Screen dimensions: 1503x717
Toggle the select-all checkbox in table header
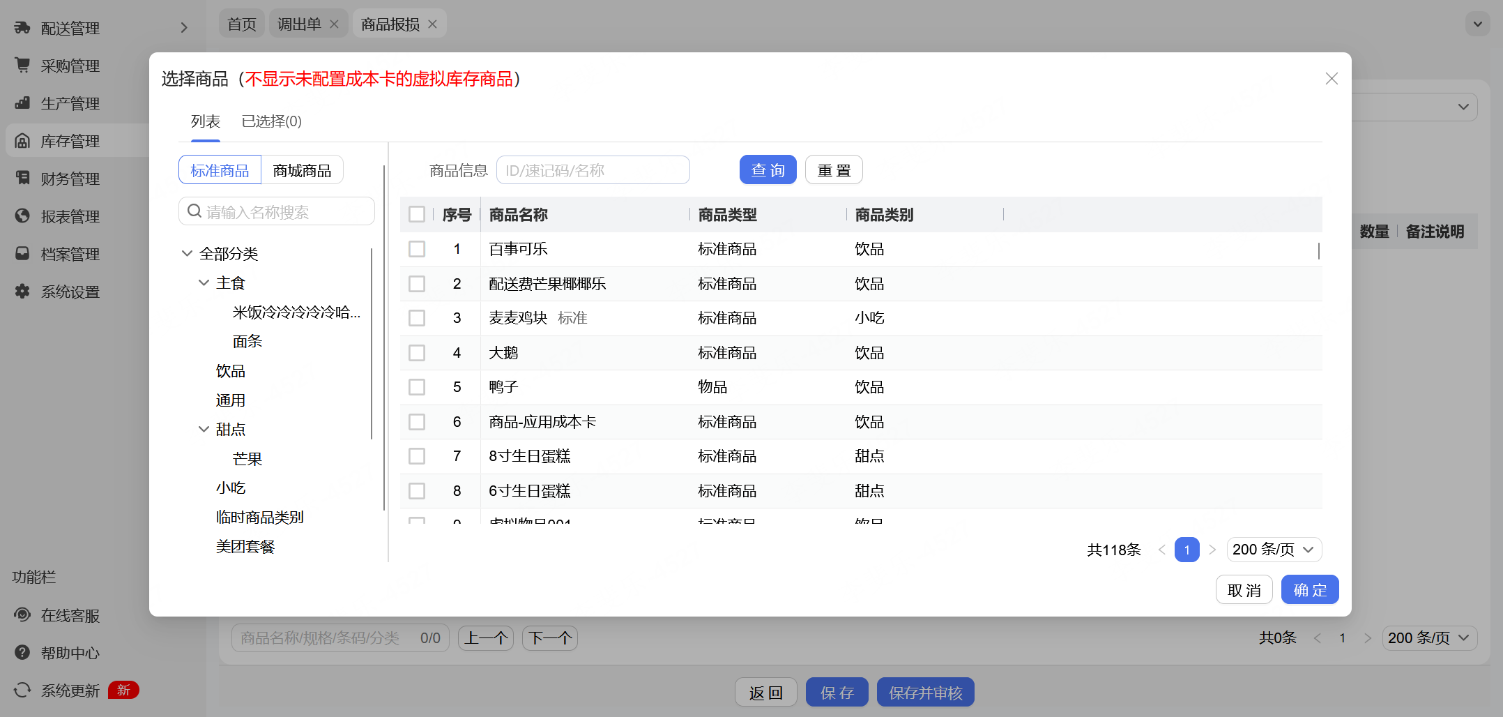(417, 214)
